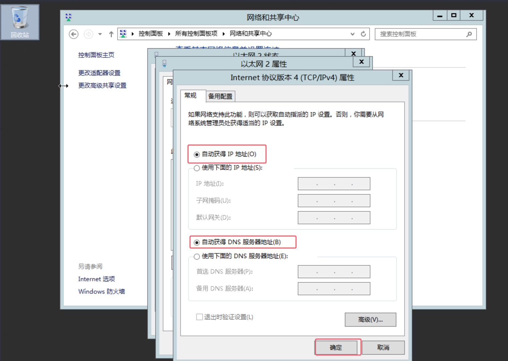Image resolution: width=508 pixels, height=361 pixels.
Task: Maximize the 网络和共享中心 window
Action: (x=454, y=15)
